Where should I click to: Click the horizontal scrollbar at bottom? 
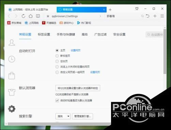(x=59, y=124)
